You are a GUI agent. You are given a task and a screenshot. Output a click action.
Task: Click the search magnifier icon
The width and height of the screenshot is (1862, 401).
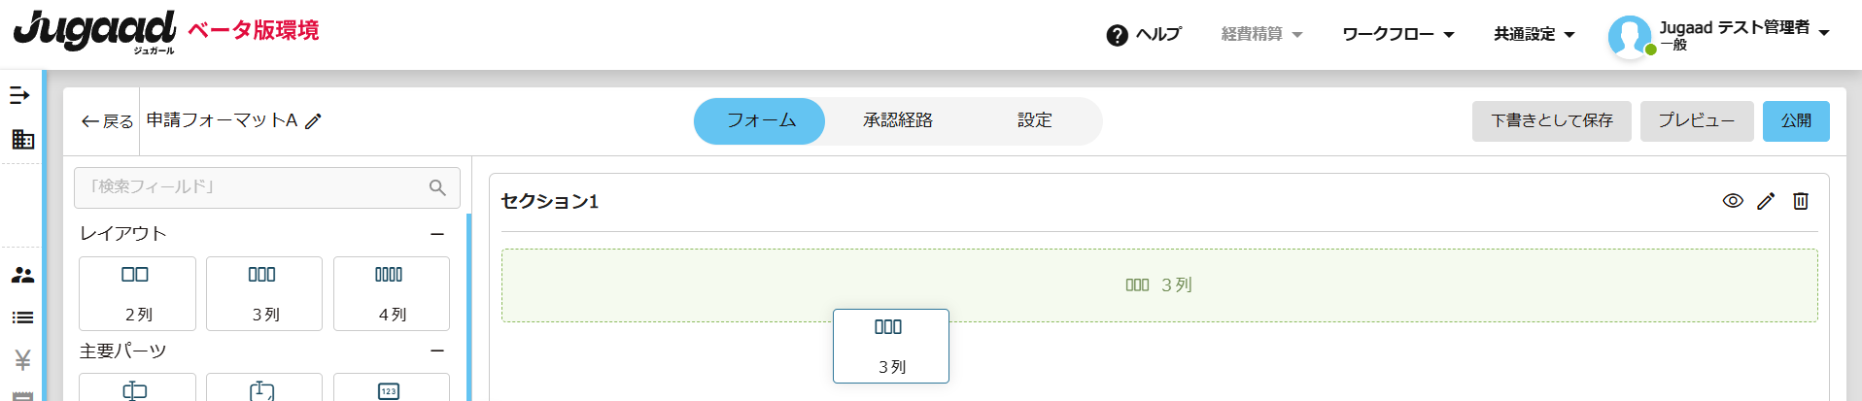tap(437, 187)
